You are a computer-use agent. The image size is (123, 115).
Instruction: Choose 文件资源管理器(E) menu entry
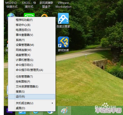point(32,87)
